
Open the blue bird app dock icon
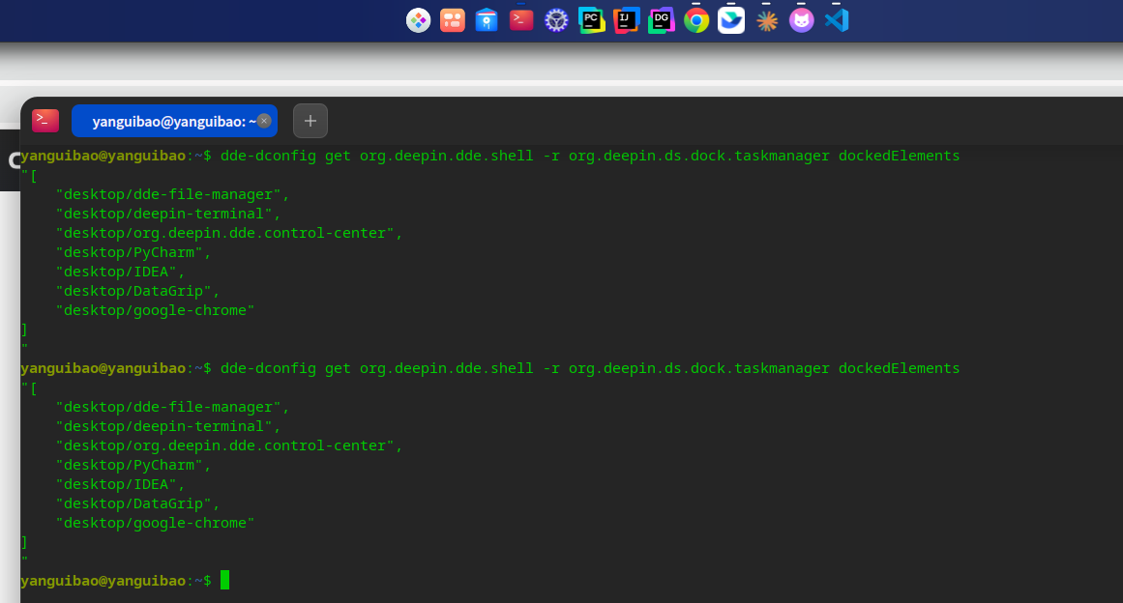(731, 20)
